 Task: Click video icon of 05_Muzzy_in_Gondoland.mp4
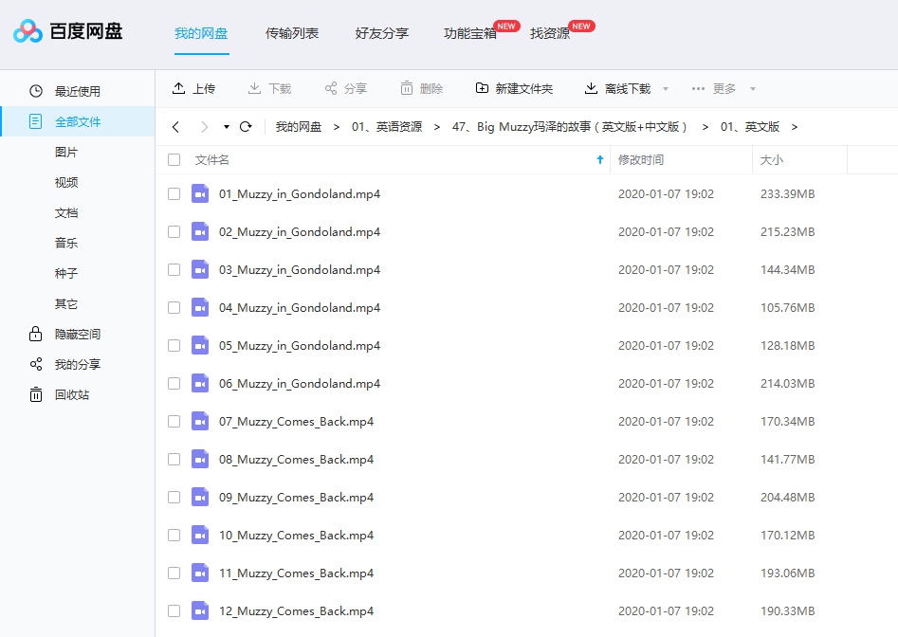(200, 346)
